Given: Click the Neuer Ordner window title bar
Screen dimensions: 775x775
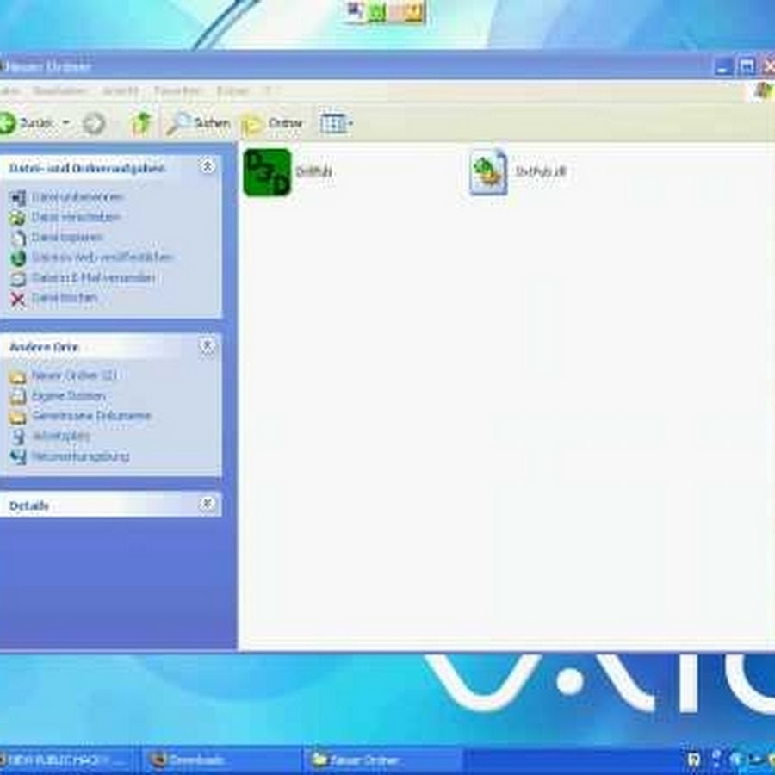Looking at the screenshot, I should [x=356, y=65].
